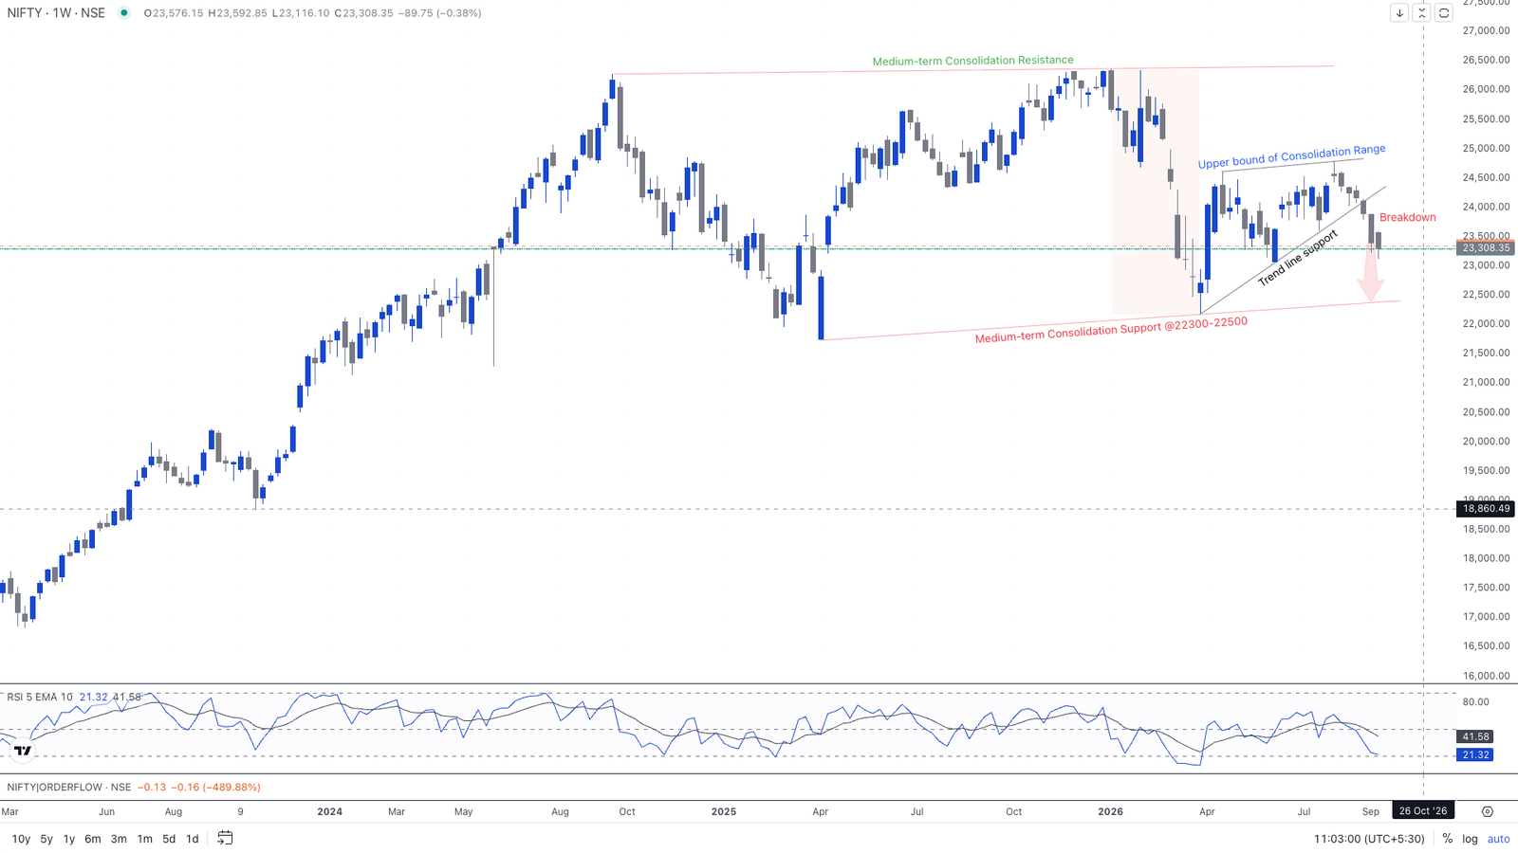Click the 2026 label on time axis
1518x853 pixels.
pos(1110,812)
